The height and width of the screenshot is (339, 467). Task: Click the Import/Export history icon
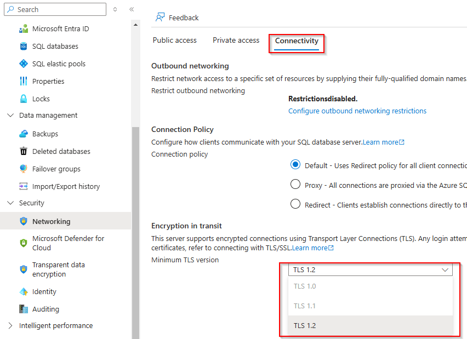point(24,186)
